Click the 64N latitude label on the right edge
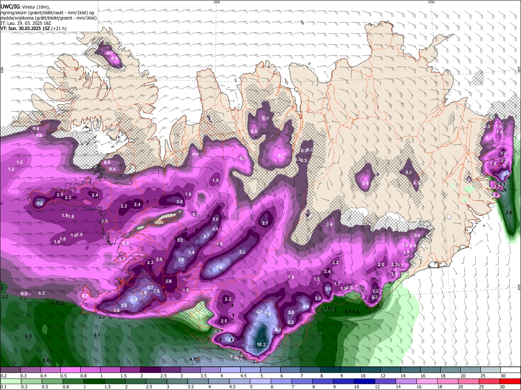 [519, 287]
